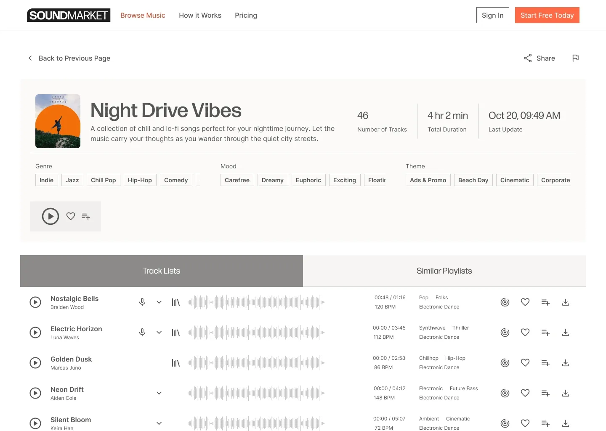
Task: Select the Indie genre tag
Action: [x=46, y=180]
